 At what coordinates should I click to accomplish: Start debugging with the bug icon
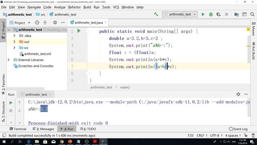pyautogui.click(x=210, y=14)
